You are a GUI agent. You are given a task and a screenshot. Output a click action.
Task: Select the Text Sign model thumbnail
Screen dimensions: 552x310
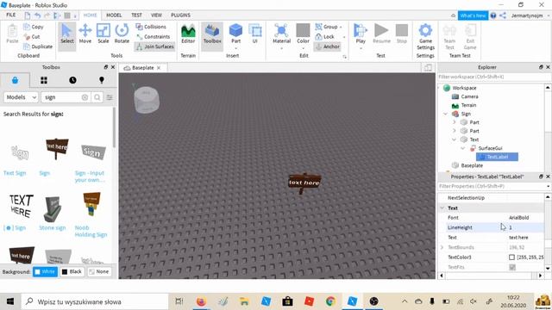point(20,152)
